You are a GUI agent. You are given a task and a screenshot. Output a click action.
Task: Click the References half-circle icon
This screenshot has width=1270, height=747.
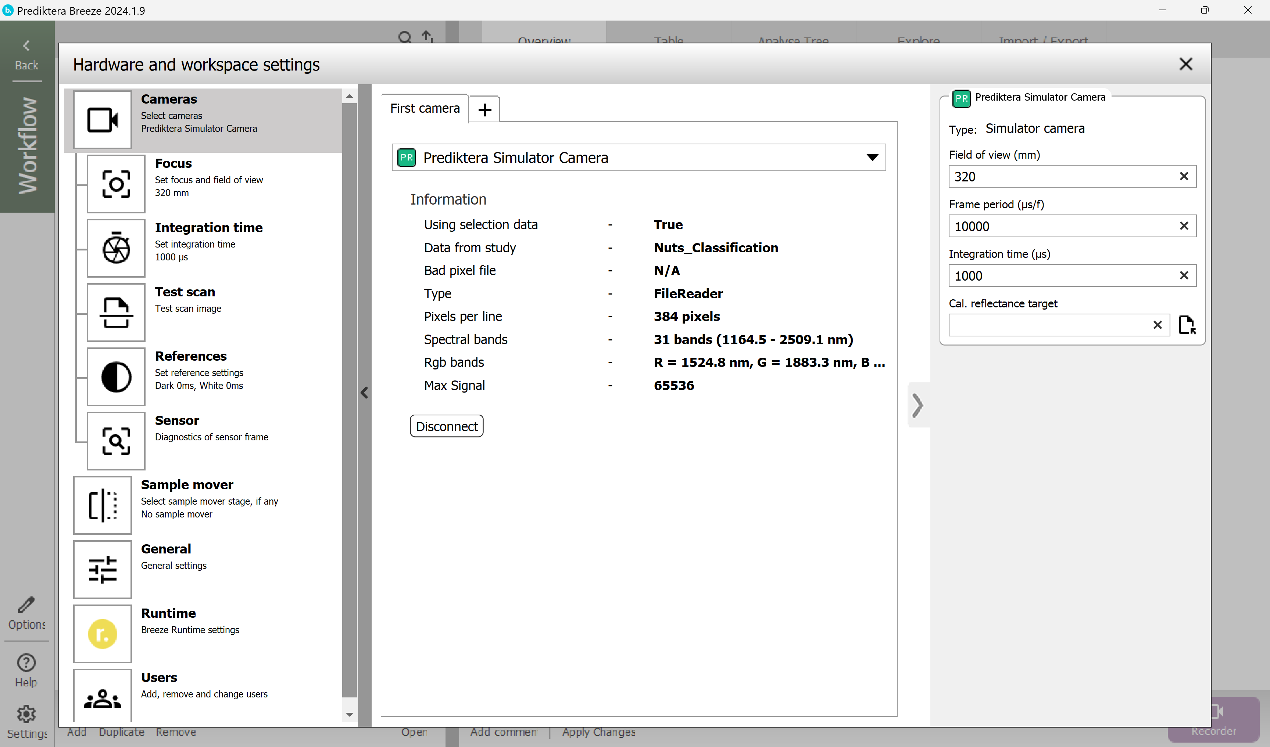point(116,376)
